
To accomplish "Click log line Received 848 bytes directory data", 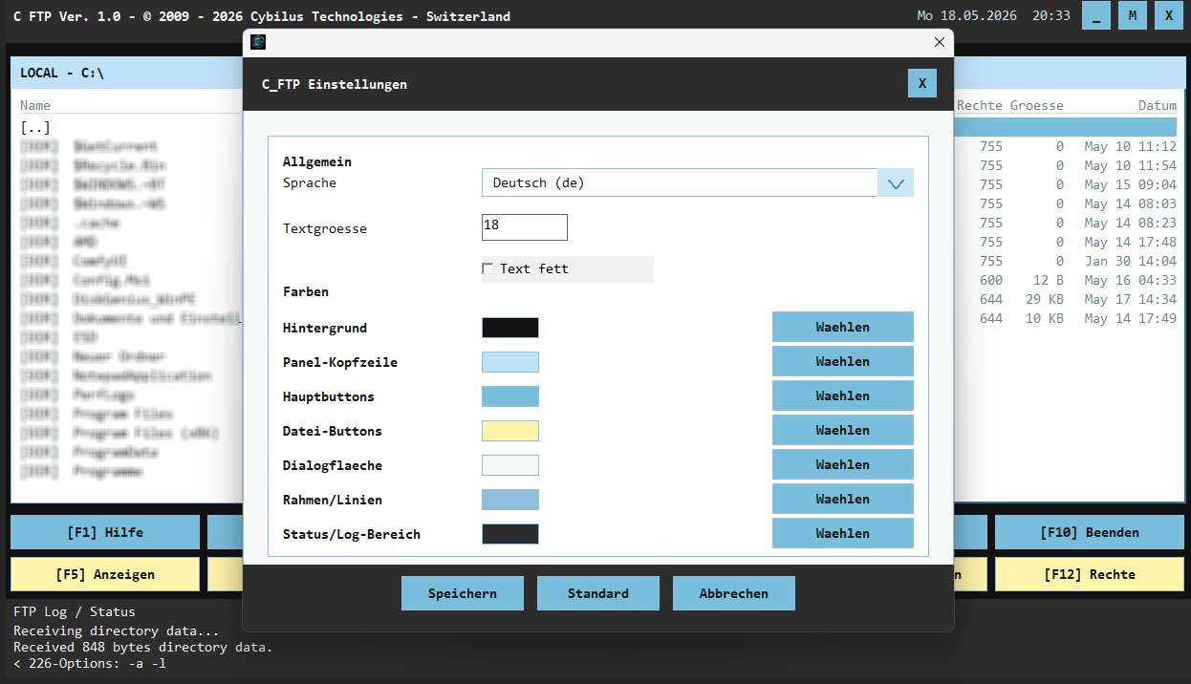I will [x=143, y=647].
